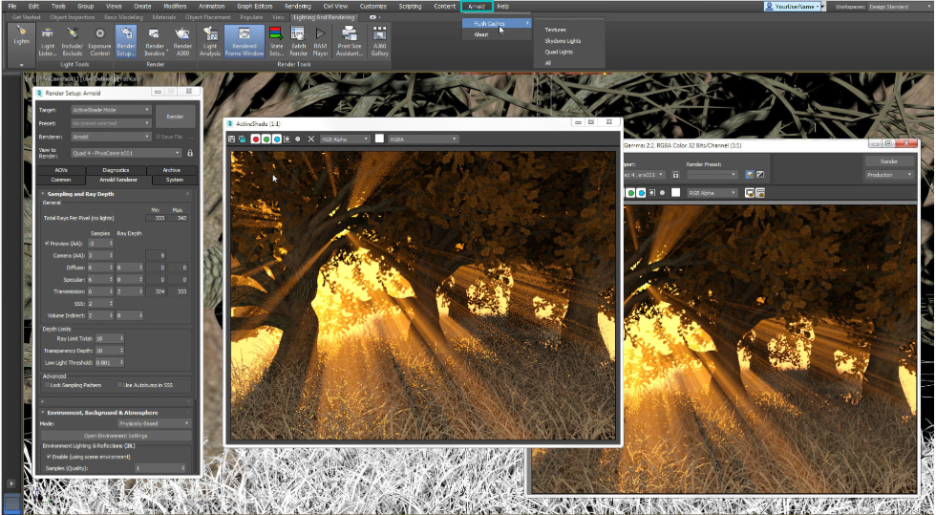The width and height of the screenshot is (936, 515).
Task: Open the Production dropdown in frame window
Action: [889, 175]
